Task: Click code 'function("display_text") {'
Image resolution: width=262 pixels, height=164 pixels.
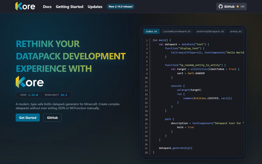Action: (x=185, y=48)
